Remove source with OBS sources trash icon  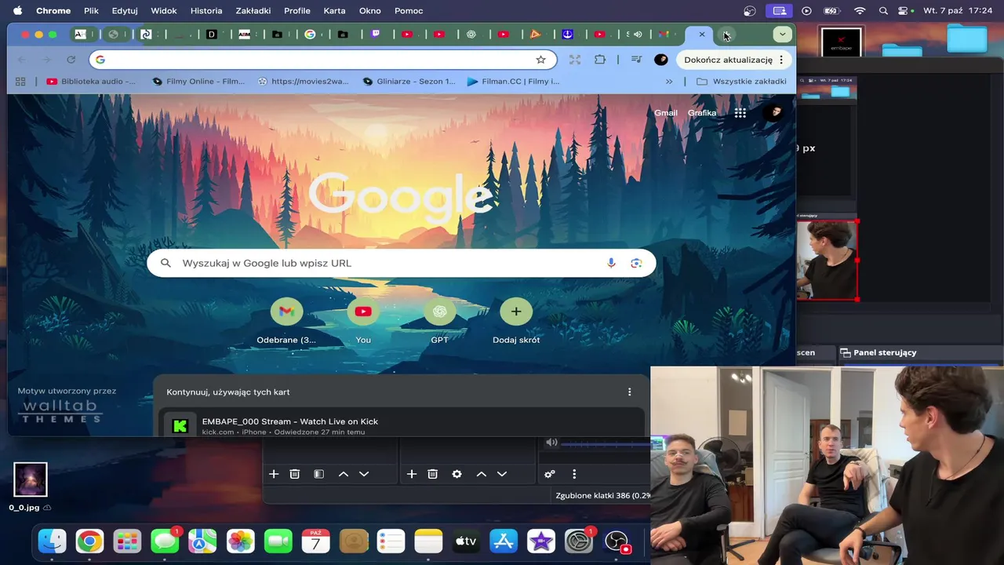[432, 474]
